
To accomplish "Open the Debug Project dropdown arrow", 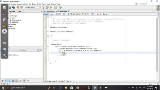I will point(58,7).
